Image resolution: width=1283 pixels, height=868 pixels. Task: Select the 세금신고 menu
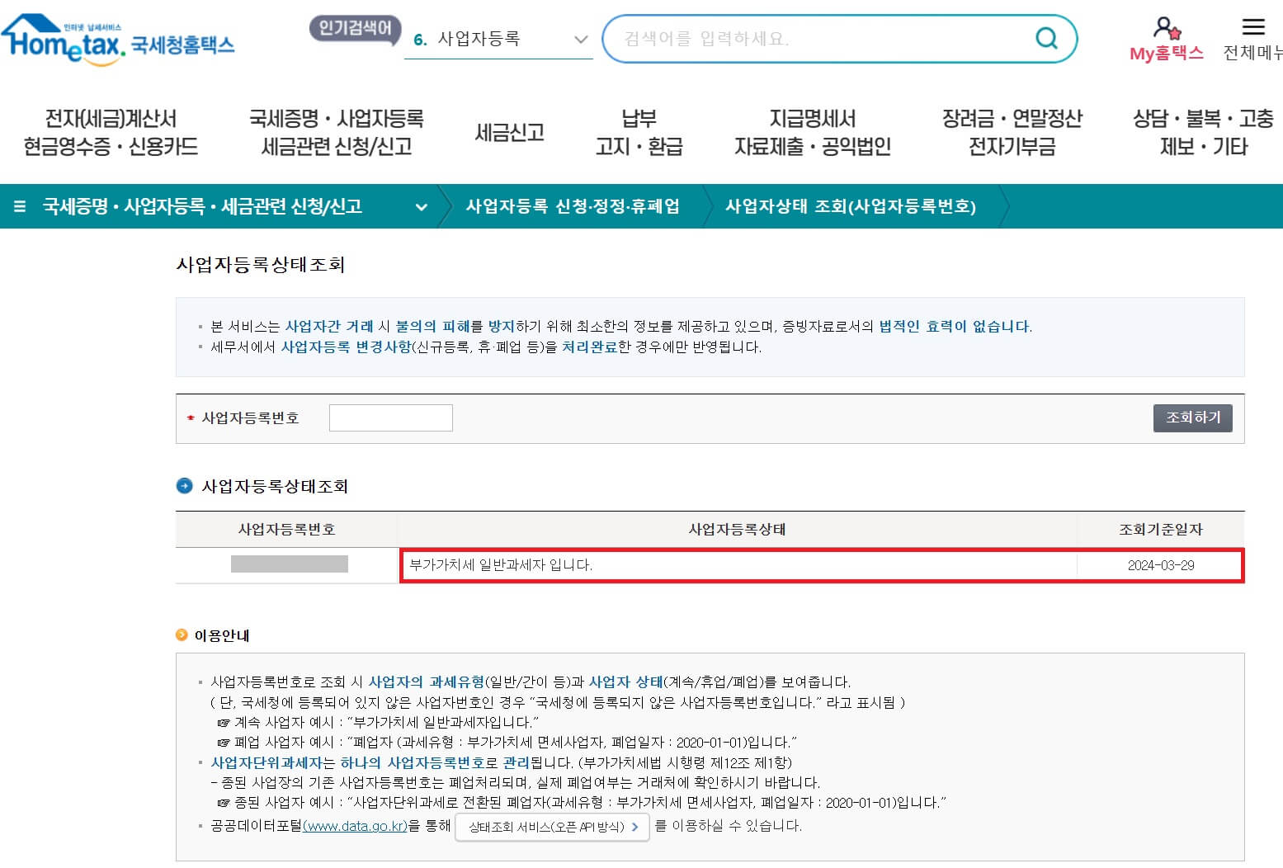point(508,132)
